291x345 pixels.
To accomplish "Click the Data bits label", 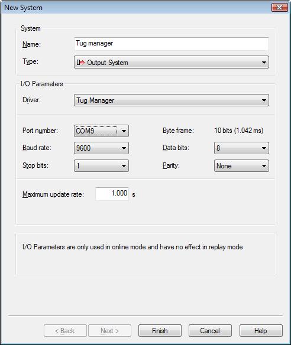I will (176, 148).
